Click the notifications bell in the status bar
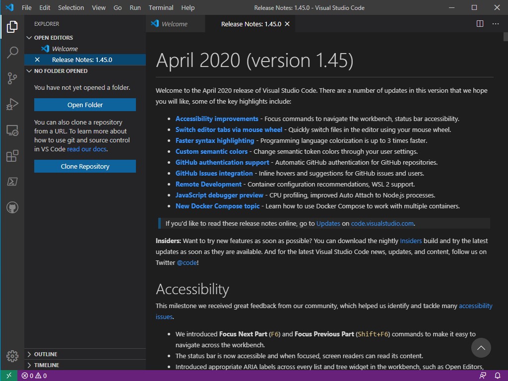Viewport: 508px width, 381px height. 498,376
